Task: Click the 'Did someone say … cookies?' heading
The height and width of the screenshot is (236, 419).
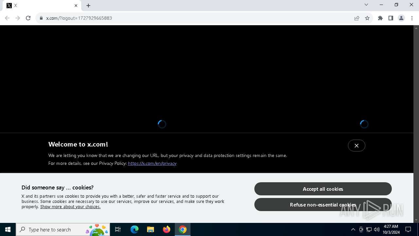Action: (58, 187)
